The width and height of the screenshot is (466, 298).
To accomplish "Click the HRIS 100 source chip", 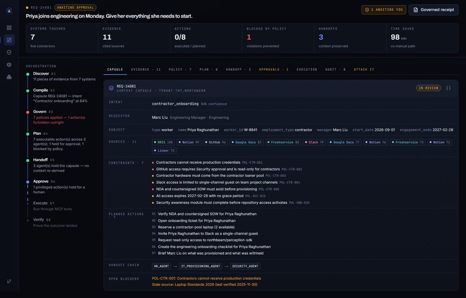I will click(x=163, y=142).
